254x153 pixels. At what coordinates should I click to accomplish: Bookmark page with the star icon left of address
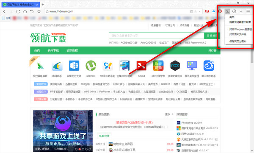(39, 11)
